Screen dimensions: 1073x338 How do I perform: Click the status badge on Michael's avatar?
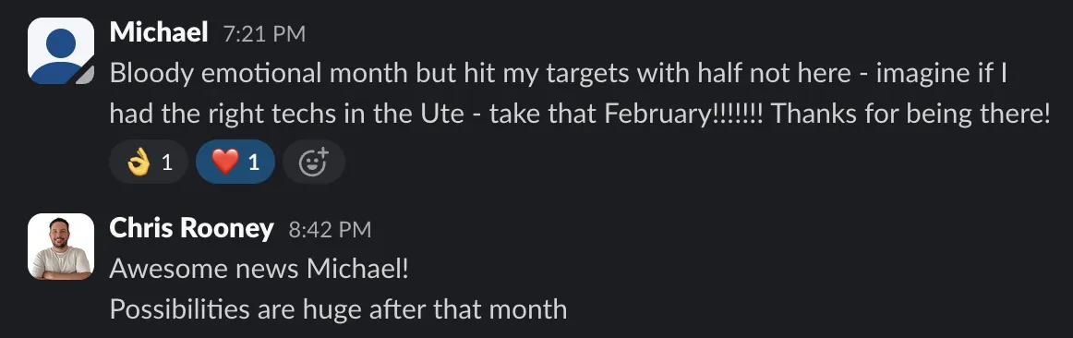(85, 76)
